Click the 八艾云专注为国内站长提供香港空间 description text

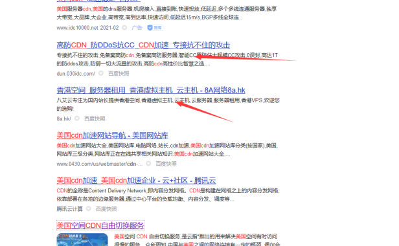(168, 105)
